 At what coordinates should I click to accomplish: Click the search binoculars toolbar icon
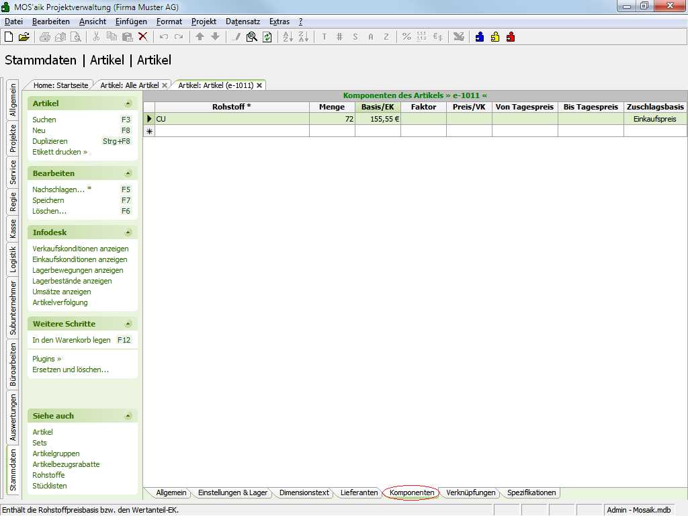[x=252, y=37]
